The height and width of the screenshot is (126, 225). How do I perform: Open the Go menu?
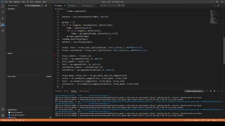pos(27,2)
